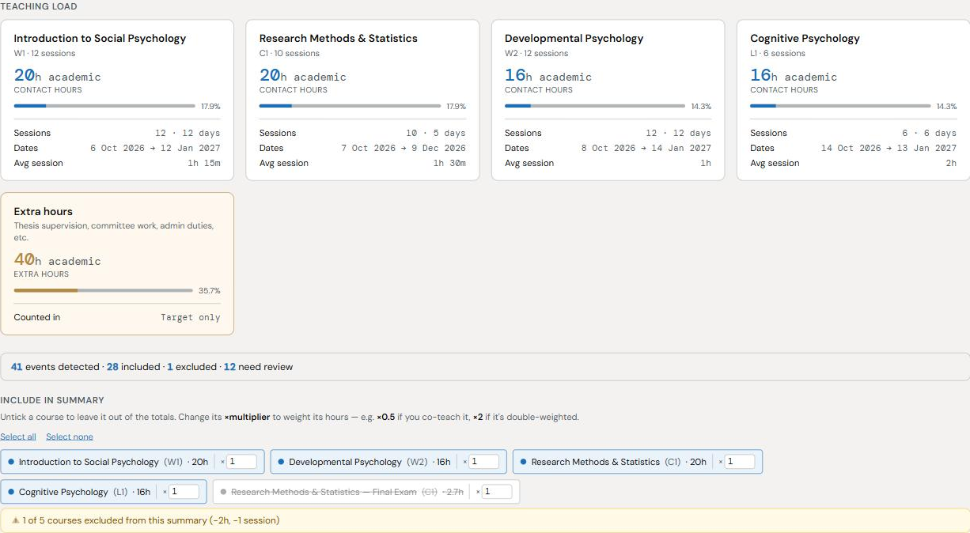Screen dimensions: 970x533
Task: Click the blue dot beside Introduction to Social Psychology chip
Action: [x=11, y=462]
